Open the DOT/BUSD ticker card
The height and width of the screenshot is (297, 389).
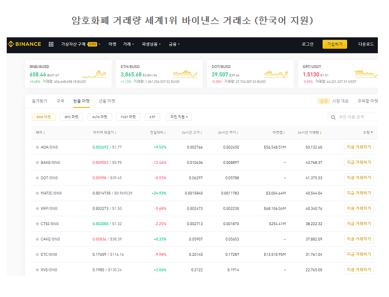pyautogui.click(x=251, y=74)
